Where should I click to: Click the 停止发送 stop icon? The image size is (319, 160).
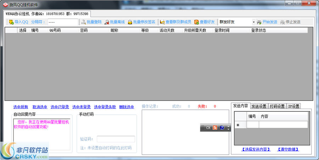[x=282, y=22]
